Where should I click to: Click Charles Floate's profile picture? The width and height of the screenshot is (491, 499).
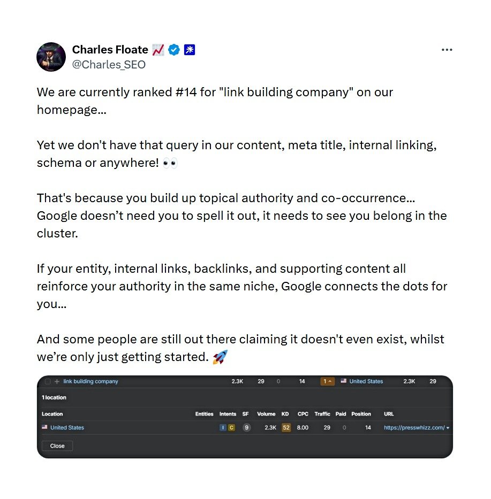point(51,57)
